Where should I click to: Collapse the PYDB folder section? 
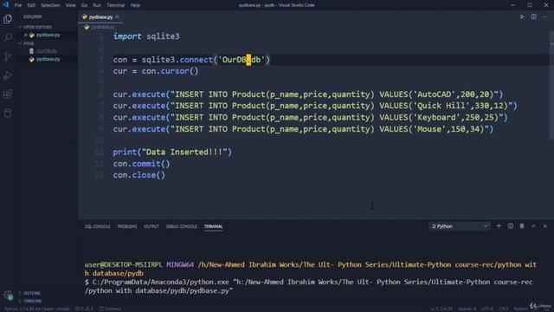click(x=27, y=43)
